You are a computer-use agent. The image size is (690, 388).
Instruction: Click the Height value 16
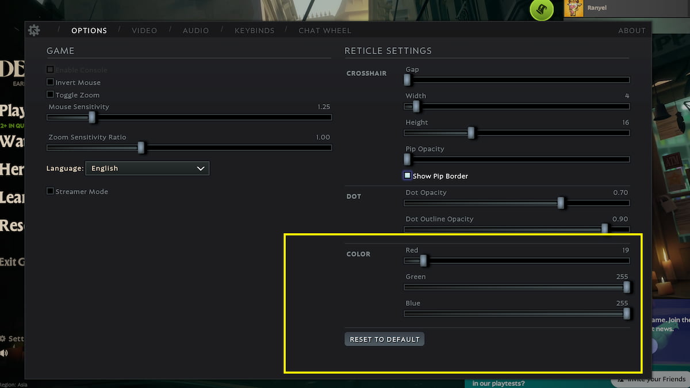[x=626, y=122]
